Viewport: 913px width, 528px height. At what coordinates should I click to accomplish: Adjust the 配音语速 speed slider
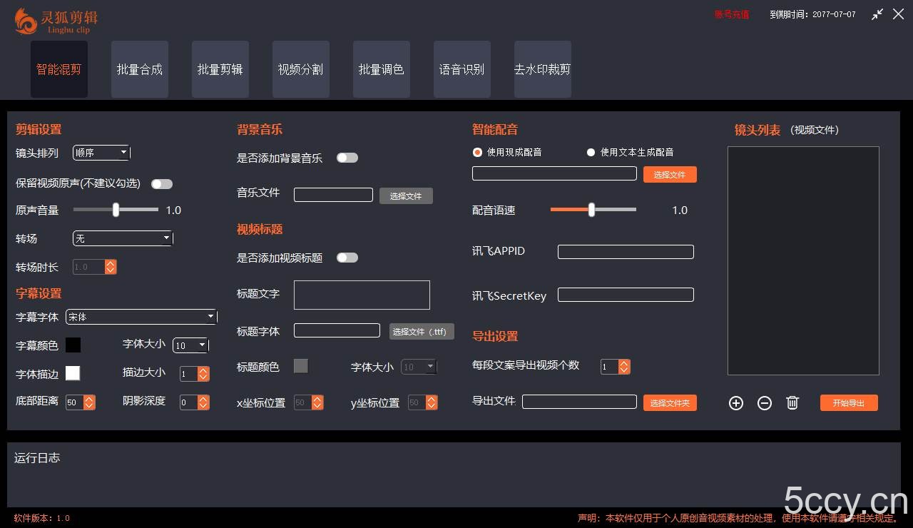[x=592, y=210]
